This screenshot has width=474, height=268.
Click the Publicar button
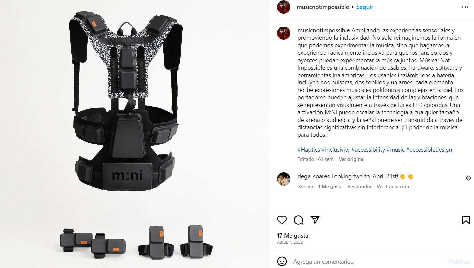460,262
